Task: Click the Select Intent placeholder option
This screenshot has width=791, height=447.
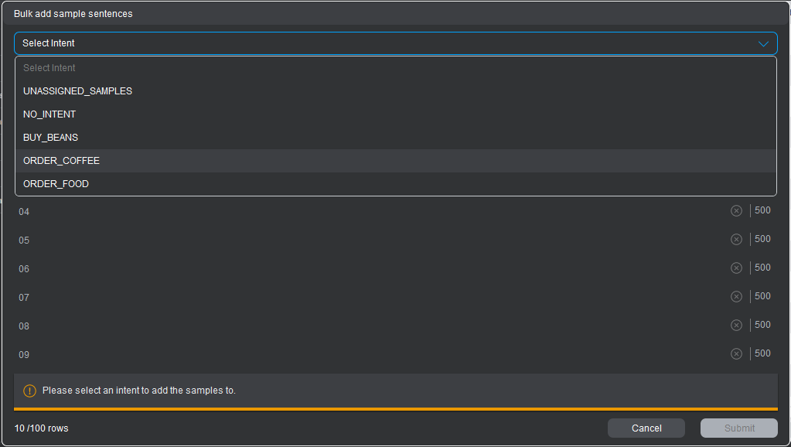Action: point(49,68)
